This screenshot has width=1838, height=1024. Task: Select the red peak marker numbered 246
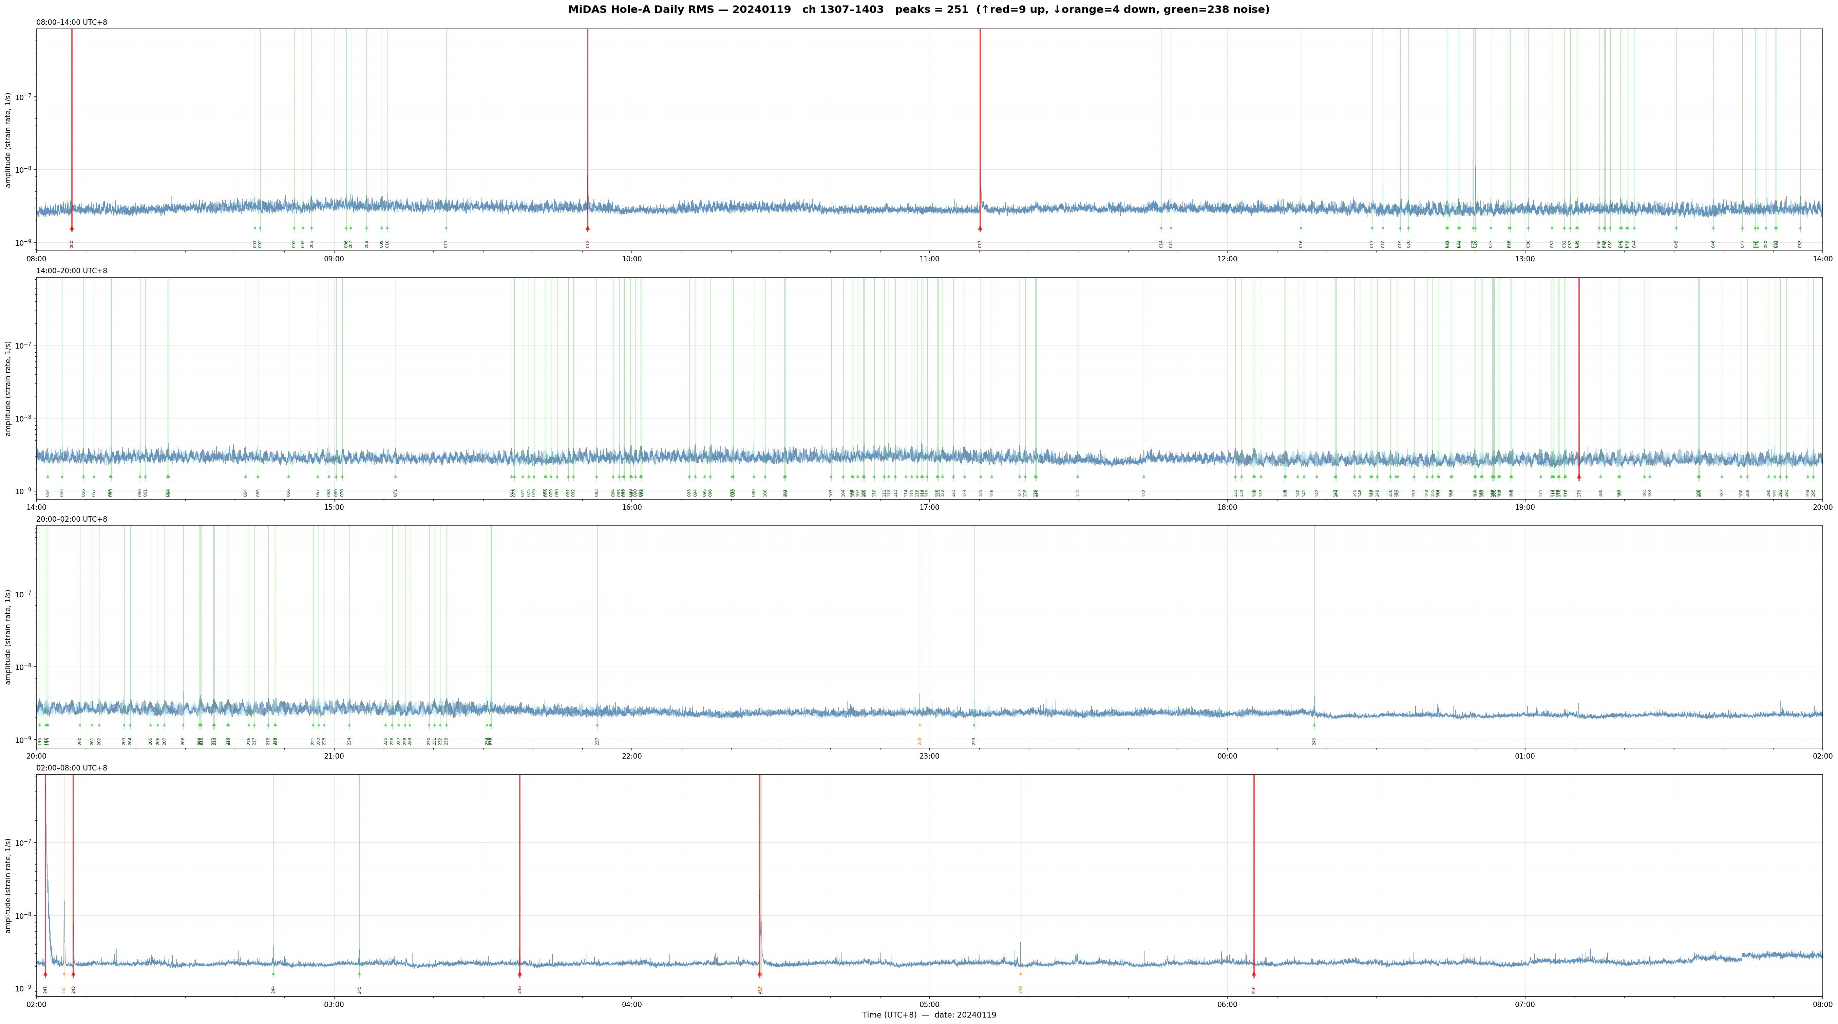click(x=519, y=974)
